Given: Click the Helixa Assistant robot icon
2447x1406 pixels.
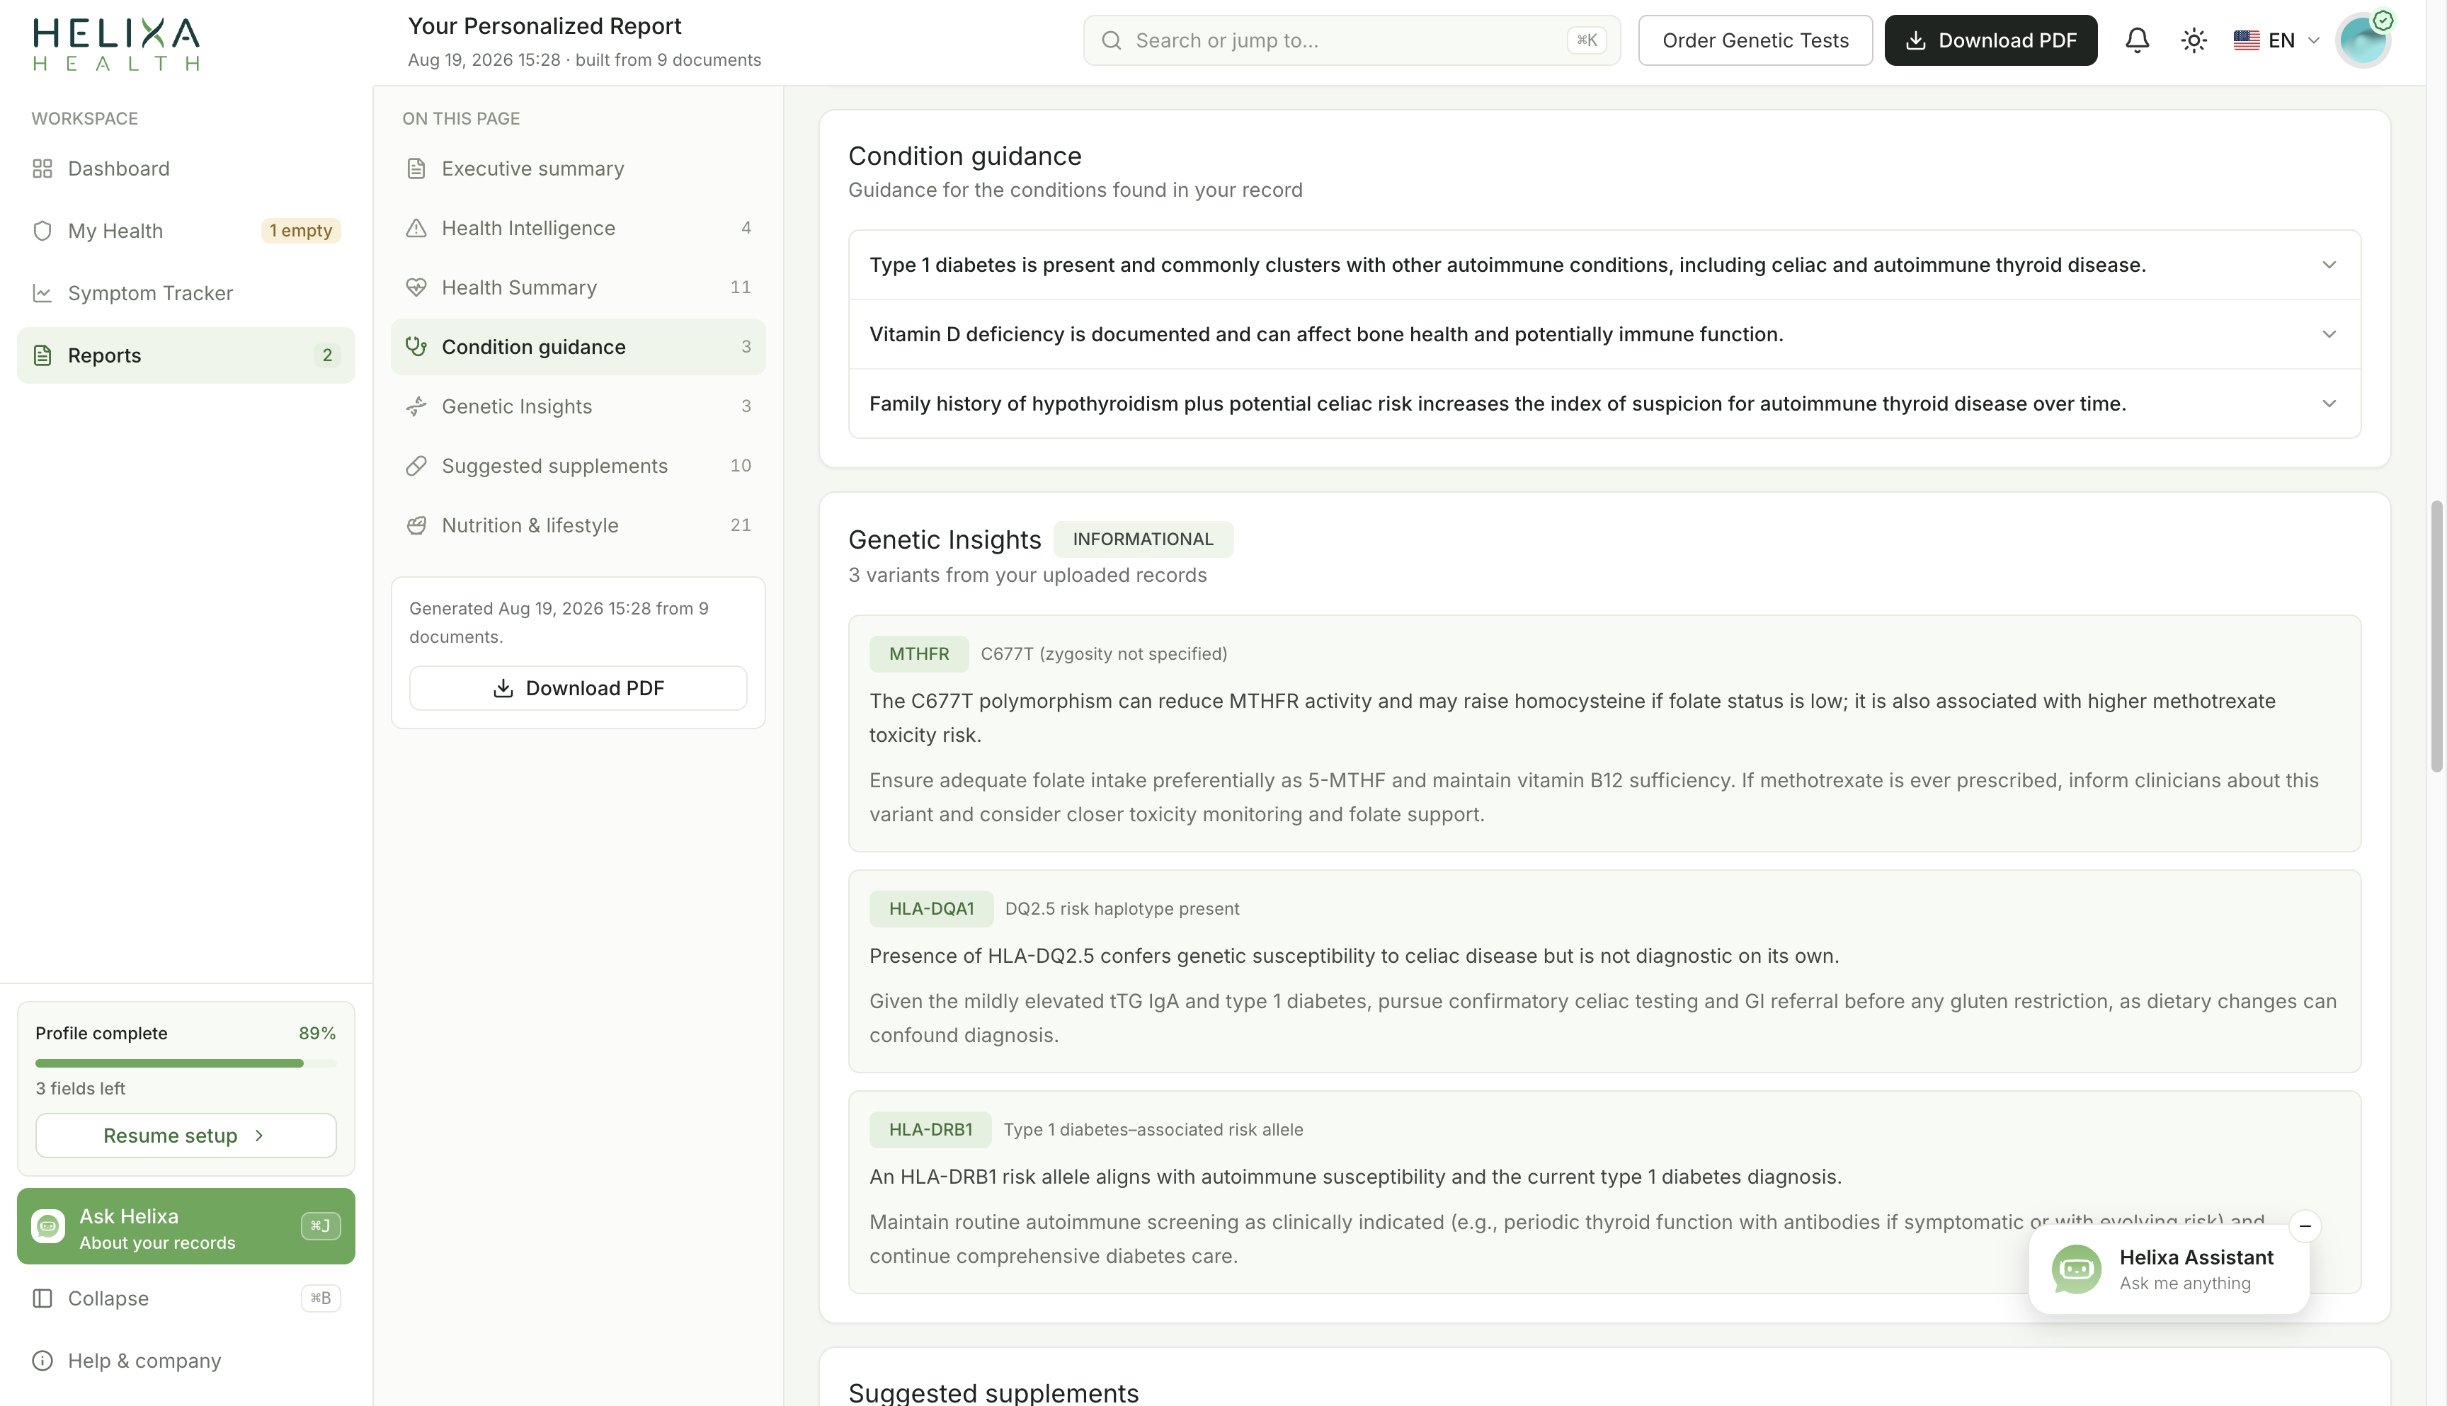Looking at the screenshot, I should 2076,1270.
